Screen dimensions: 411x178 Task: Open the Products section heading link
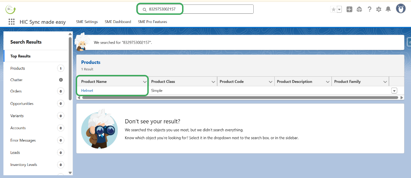coord(91,62)
